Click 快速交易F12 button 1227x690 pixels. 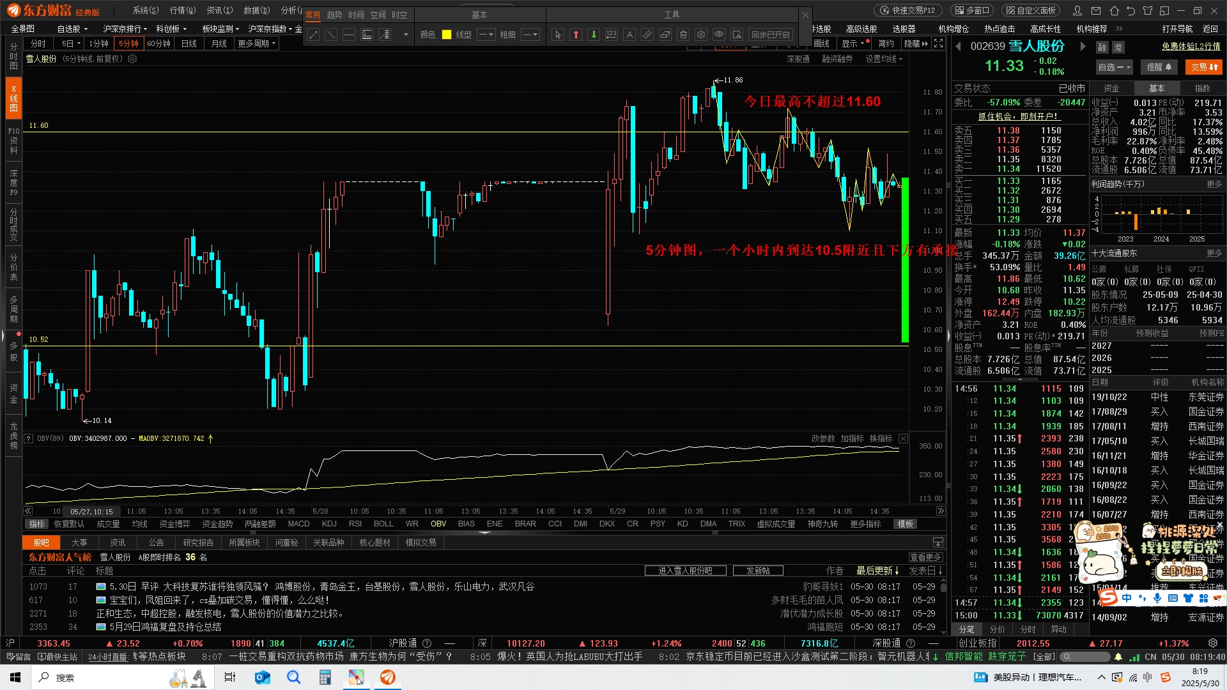(x=909, y=11)
